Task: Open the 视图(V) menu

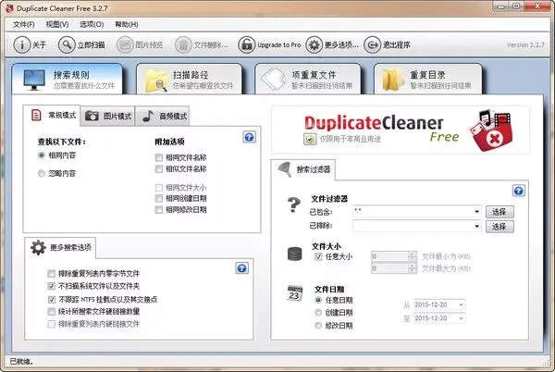Action: 57,24
